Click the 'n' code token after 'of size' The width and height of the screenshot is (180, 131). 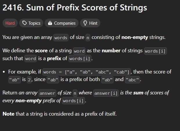click(x=88, y=37)
